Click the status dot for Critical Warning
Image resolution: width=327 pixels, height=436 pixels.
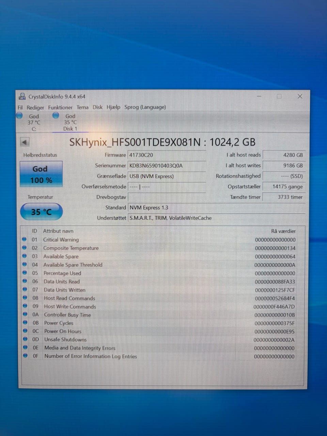tap(24, 239)
